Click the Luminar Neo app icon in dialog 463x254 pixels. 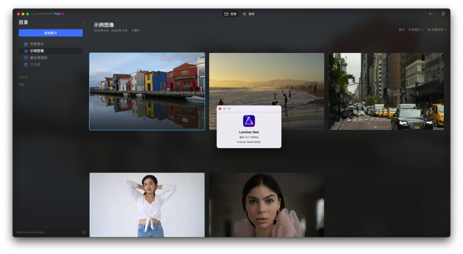tap(249, 121)
